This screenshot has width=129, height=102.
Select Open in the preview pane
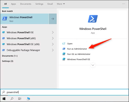click(x=70, y=44)
